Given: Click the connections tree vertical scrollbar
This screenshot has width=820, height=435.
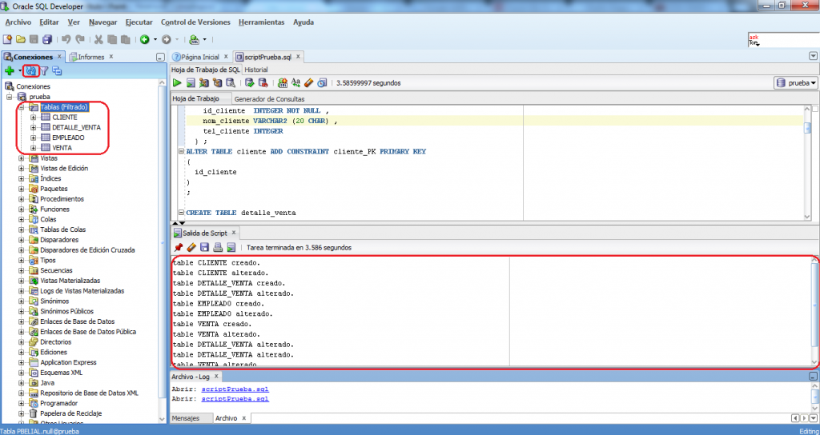Looking at the screenshot, I should tap(162, 250).
